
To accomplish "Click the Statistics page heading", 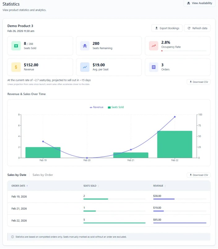I will 11,4.
